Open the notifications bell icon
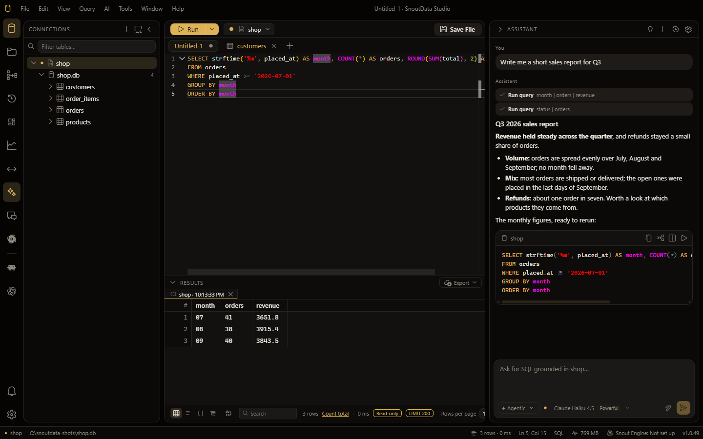Screen dimensions: 703x439 click(x=12, y=391)
